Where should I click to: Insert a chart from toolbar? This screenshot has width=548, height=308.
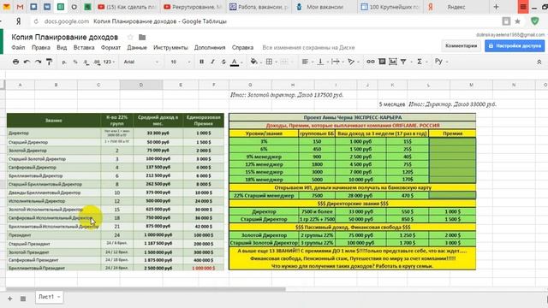tap(393, 62)
